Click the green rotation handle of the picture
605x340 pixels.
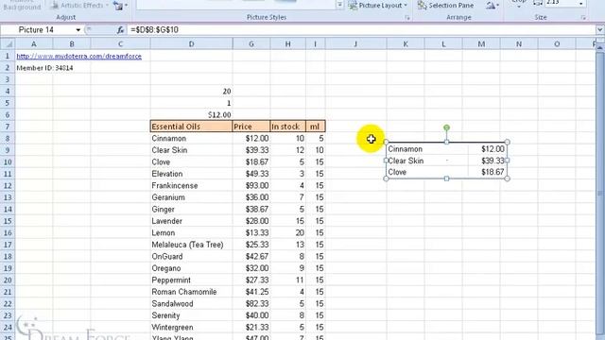(x=446, y=127)
